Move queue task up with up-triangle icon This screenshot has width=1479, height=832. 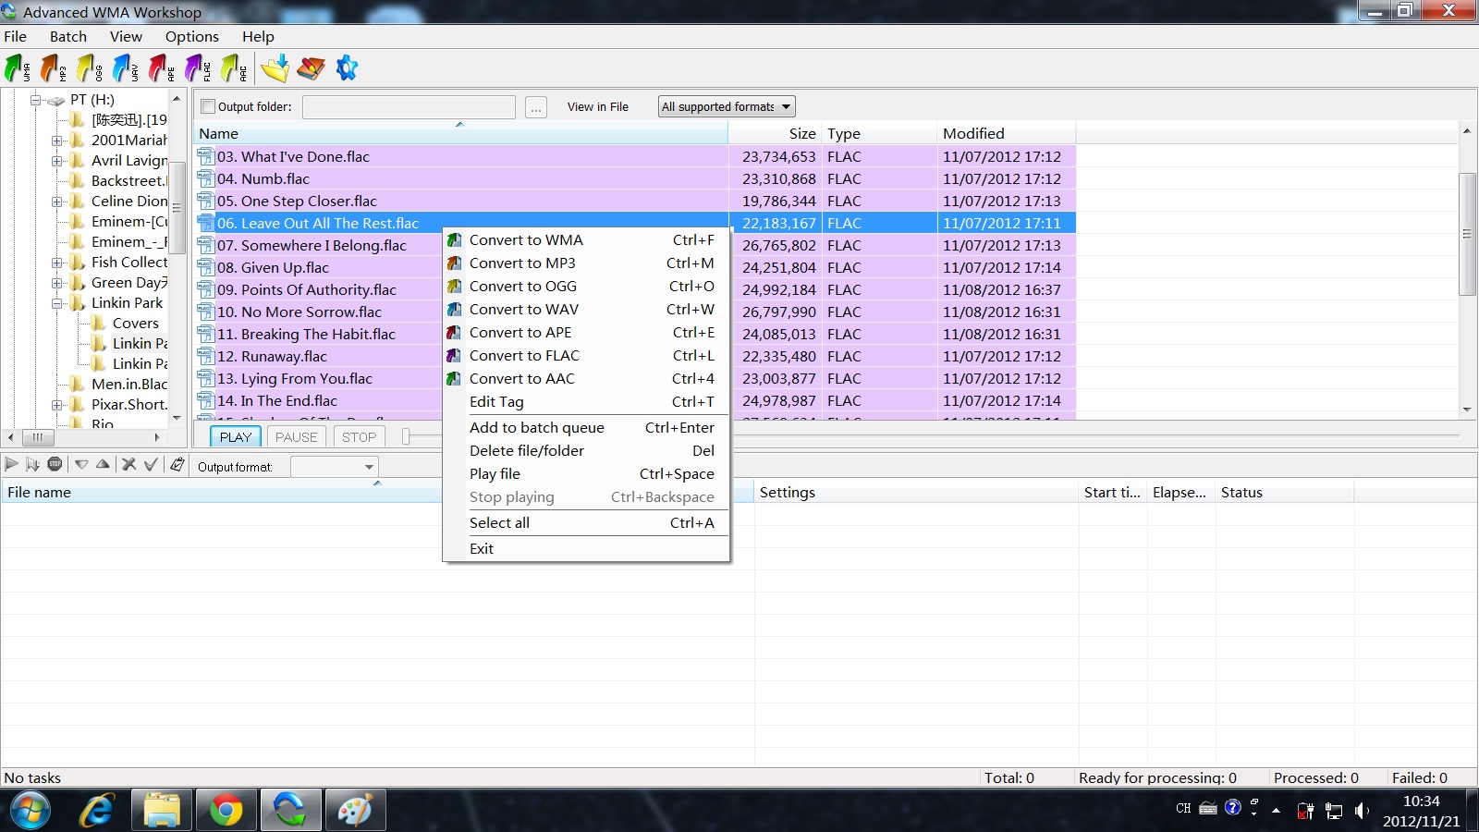[103, 464]
